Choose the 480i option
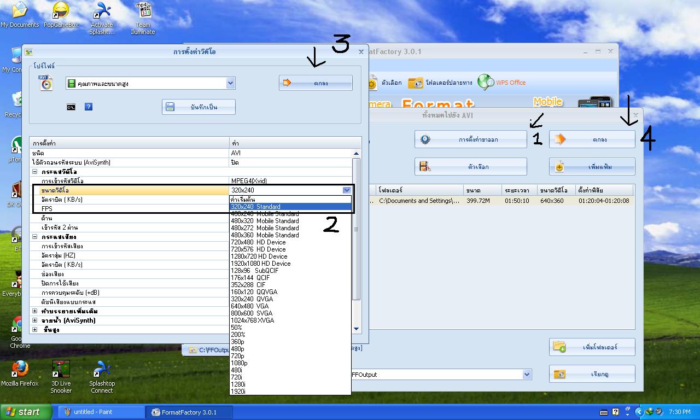This screenshot has height=420, width=700. pos(290,370)
